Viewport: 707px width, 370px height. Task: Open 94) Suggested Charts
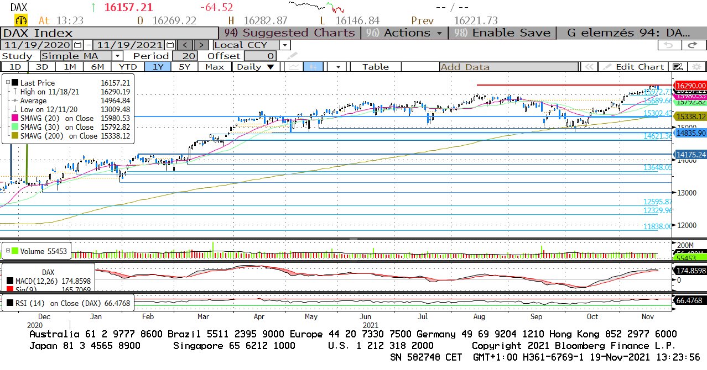(x=289, y=33)
